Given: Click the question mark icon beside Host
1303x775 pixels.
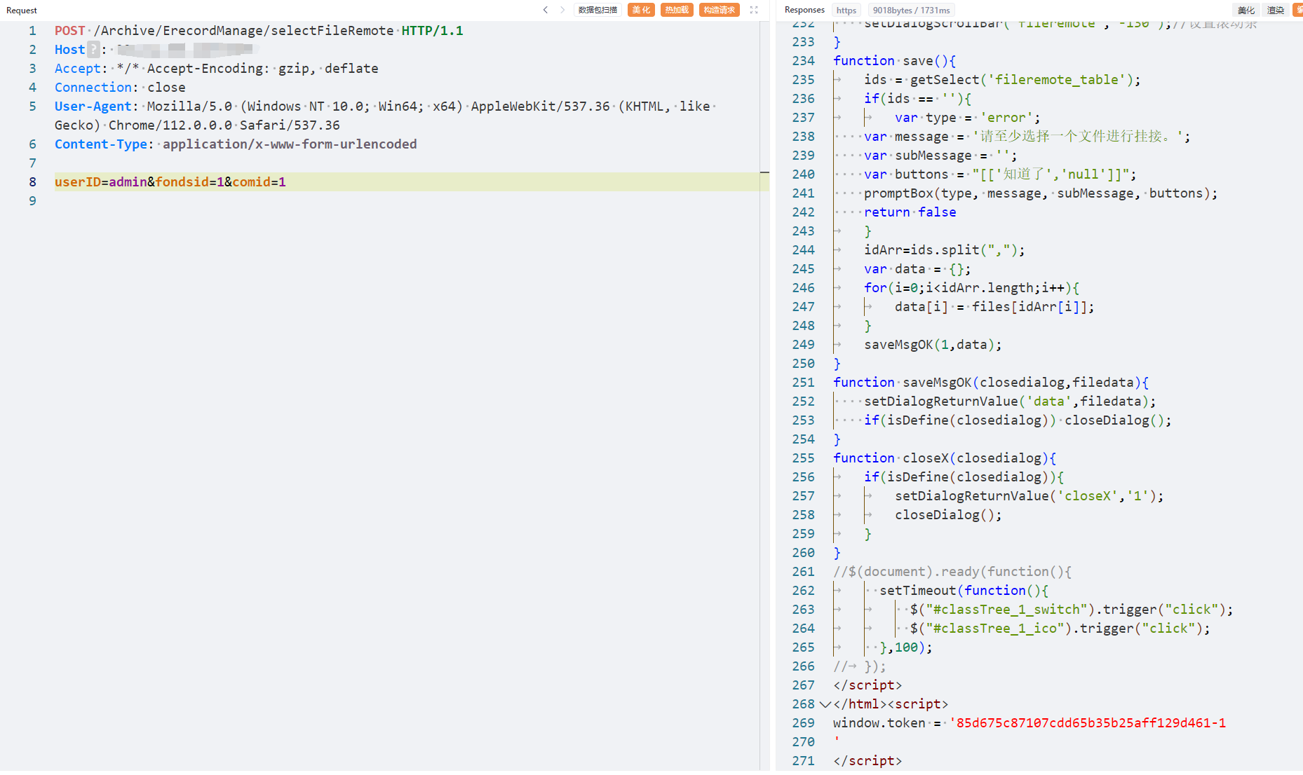Looking at the screenshot, I should 93,50.
